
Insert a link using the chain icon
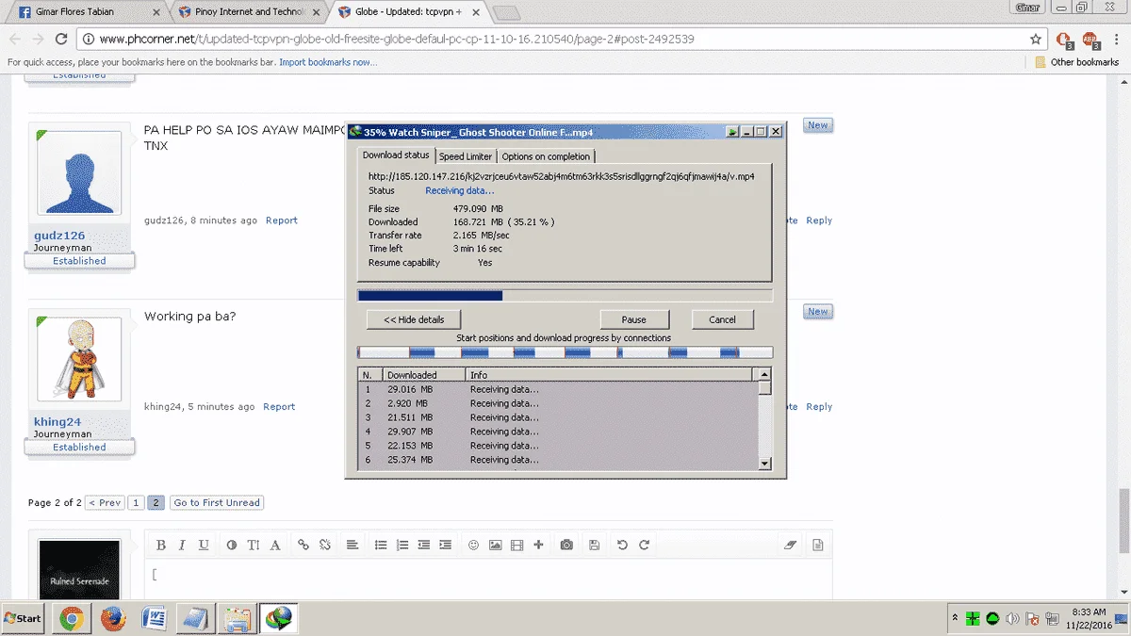[x=303, y=545]
